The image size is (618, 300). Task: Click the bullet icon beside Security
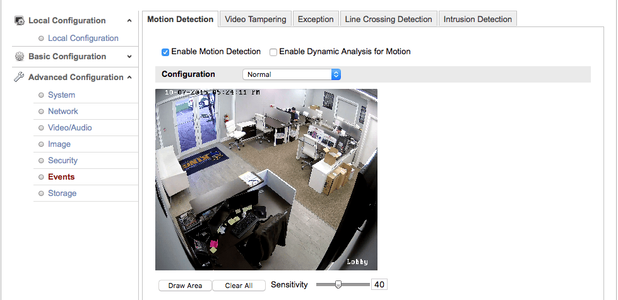[41, 161]
